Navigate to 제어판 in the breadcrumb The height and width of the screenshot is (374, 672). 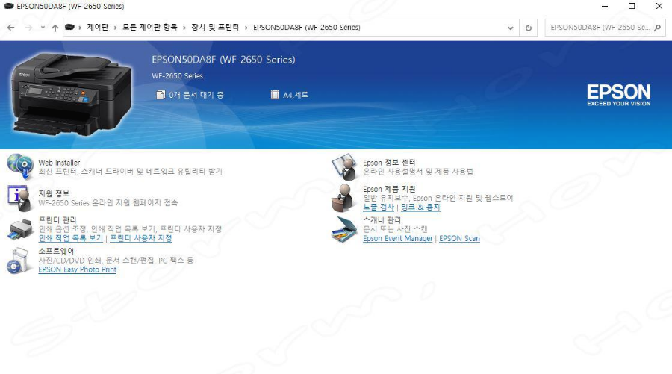pyautogui.click(x=97, y=27)
